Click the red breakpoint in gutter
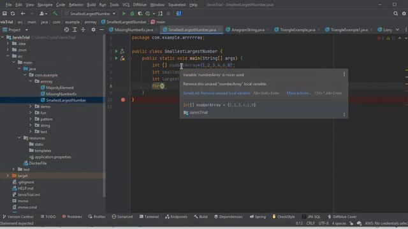The image size is (408, 229). pos(123,100)
